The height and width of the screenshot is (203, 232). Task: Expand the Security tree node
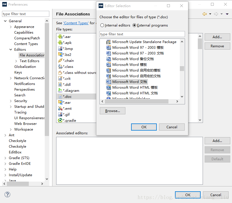pyautogui.click(x=11, y=101)
